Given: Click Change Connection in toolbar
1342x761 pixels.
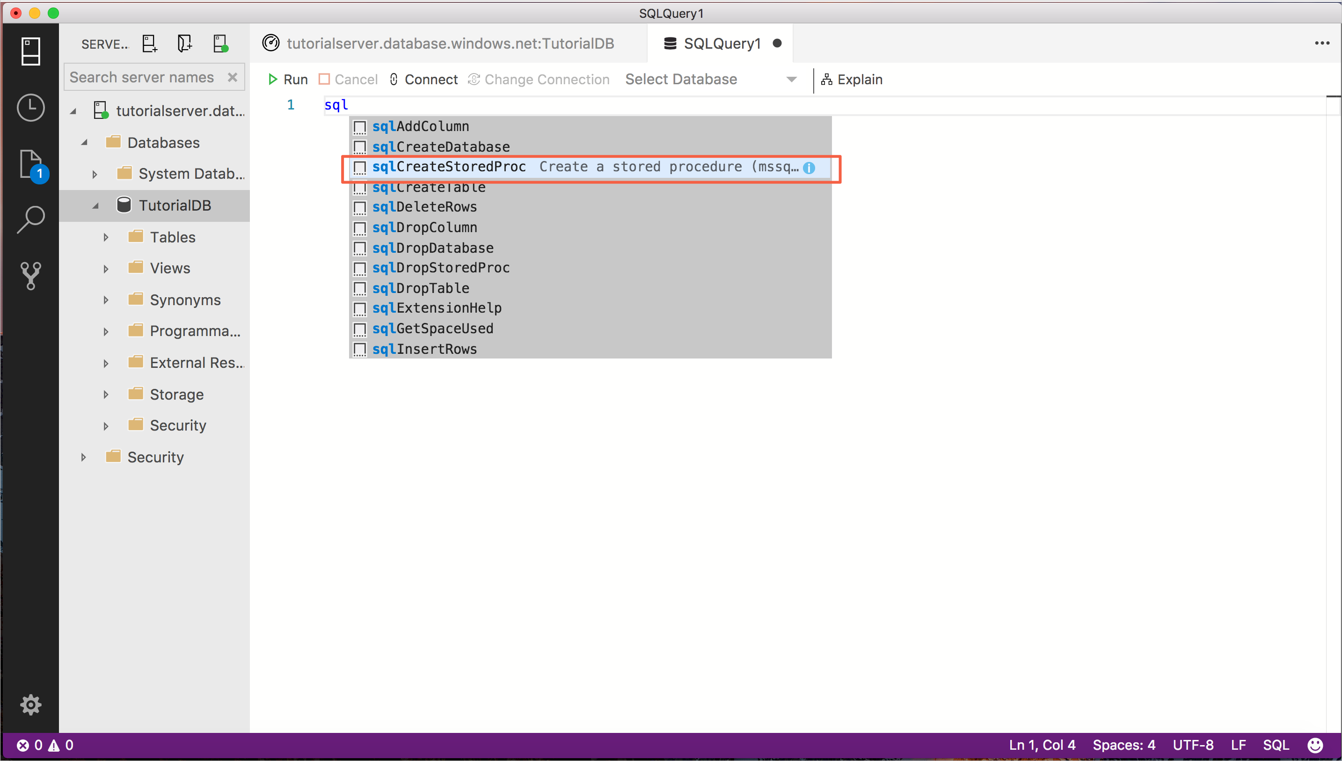Looking at the screenshot, I should tap(544, 79).
